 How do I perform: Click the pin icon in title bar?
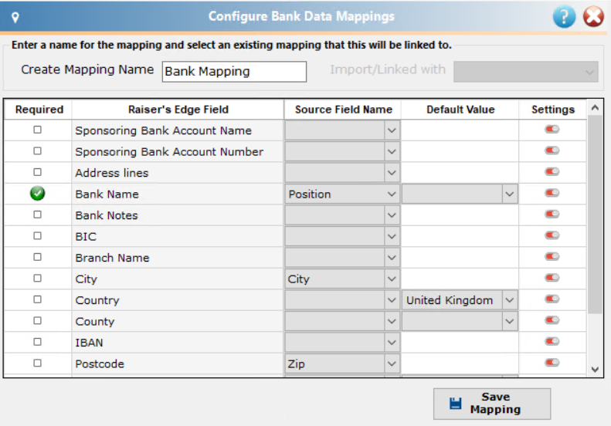click(x=15, y=18)
